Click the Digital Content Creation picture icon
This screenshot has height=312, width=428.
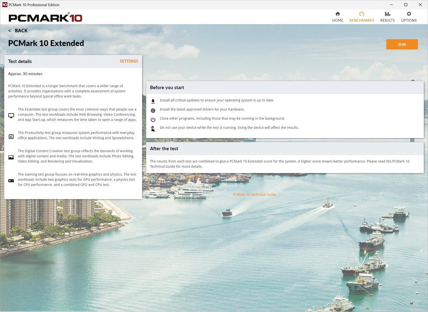pos(11,157)
